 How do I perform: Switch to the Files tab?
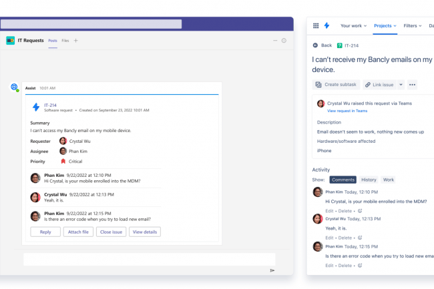(x=65, y=41)
